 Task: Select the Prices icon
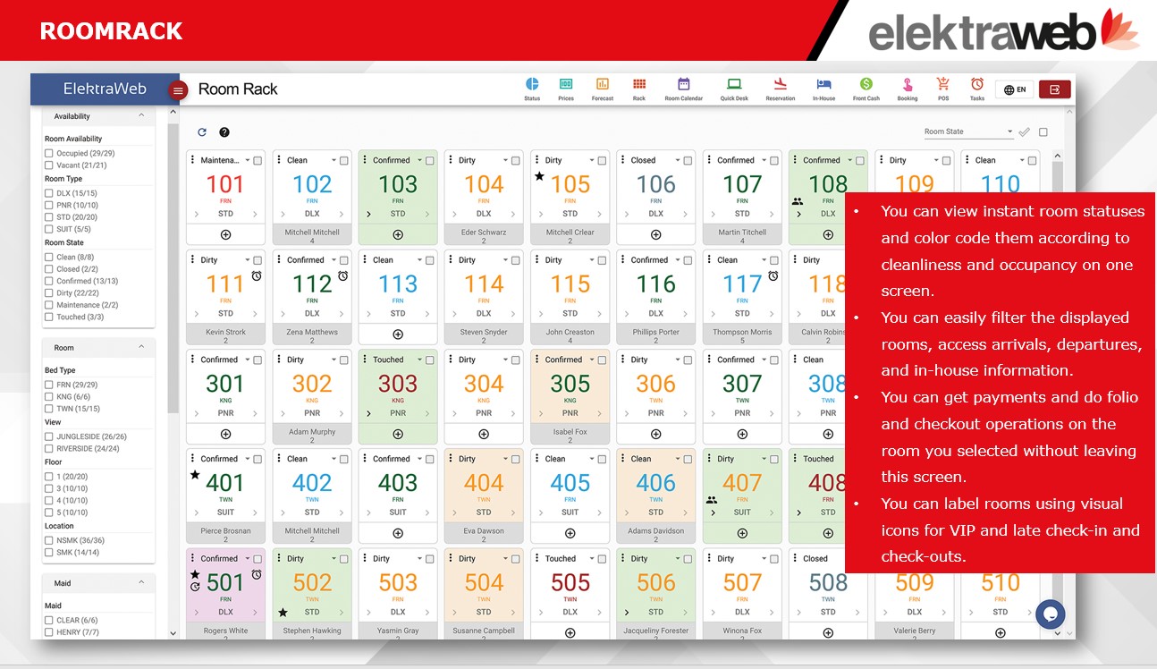[568, 82]
